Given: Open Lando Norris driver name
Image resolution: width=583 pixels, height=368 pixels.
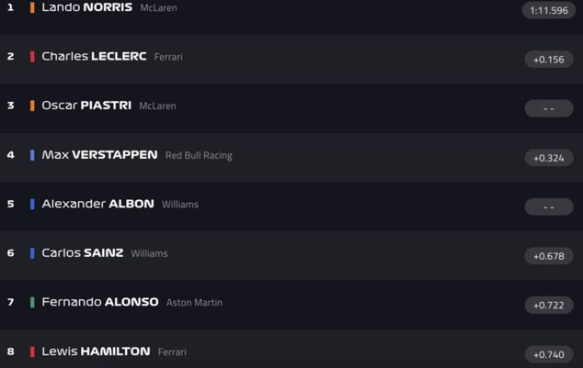Looking at the screenshot, I should [87, 7].
